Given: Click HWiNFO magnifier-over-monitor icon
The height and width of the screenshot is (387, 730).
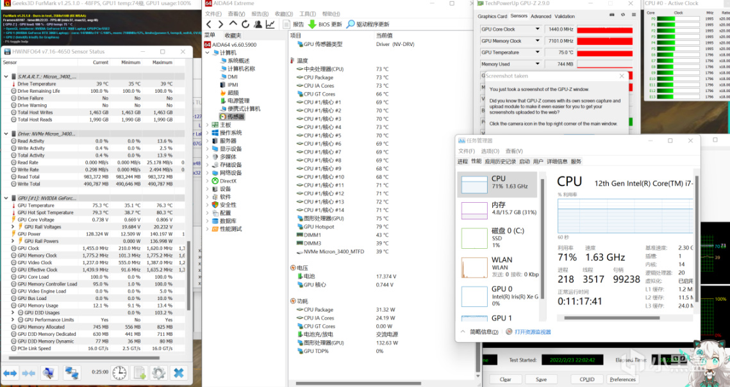Looking at the screenshot, I should (49, 372).
